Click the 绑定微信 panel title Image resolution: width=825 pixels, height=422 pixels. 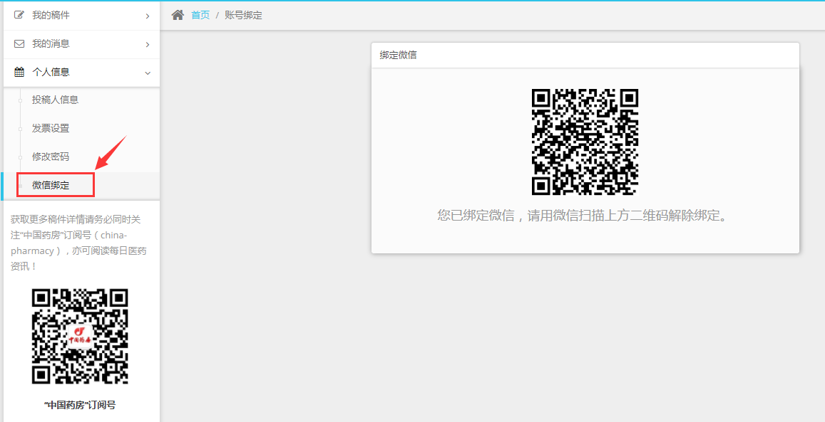[399, 55]
